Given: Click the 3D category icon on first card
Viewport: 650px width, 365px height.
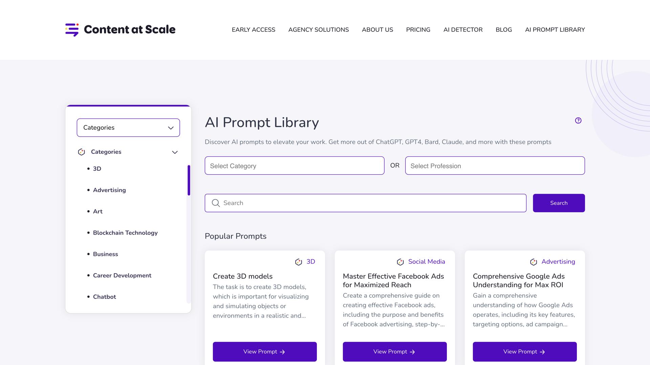Looking at the screenshot, I should click(298, 262).
